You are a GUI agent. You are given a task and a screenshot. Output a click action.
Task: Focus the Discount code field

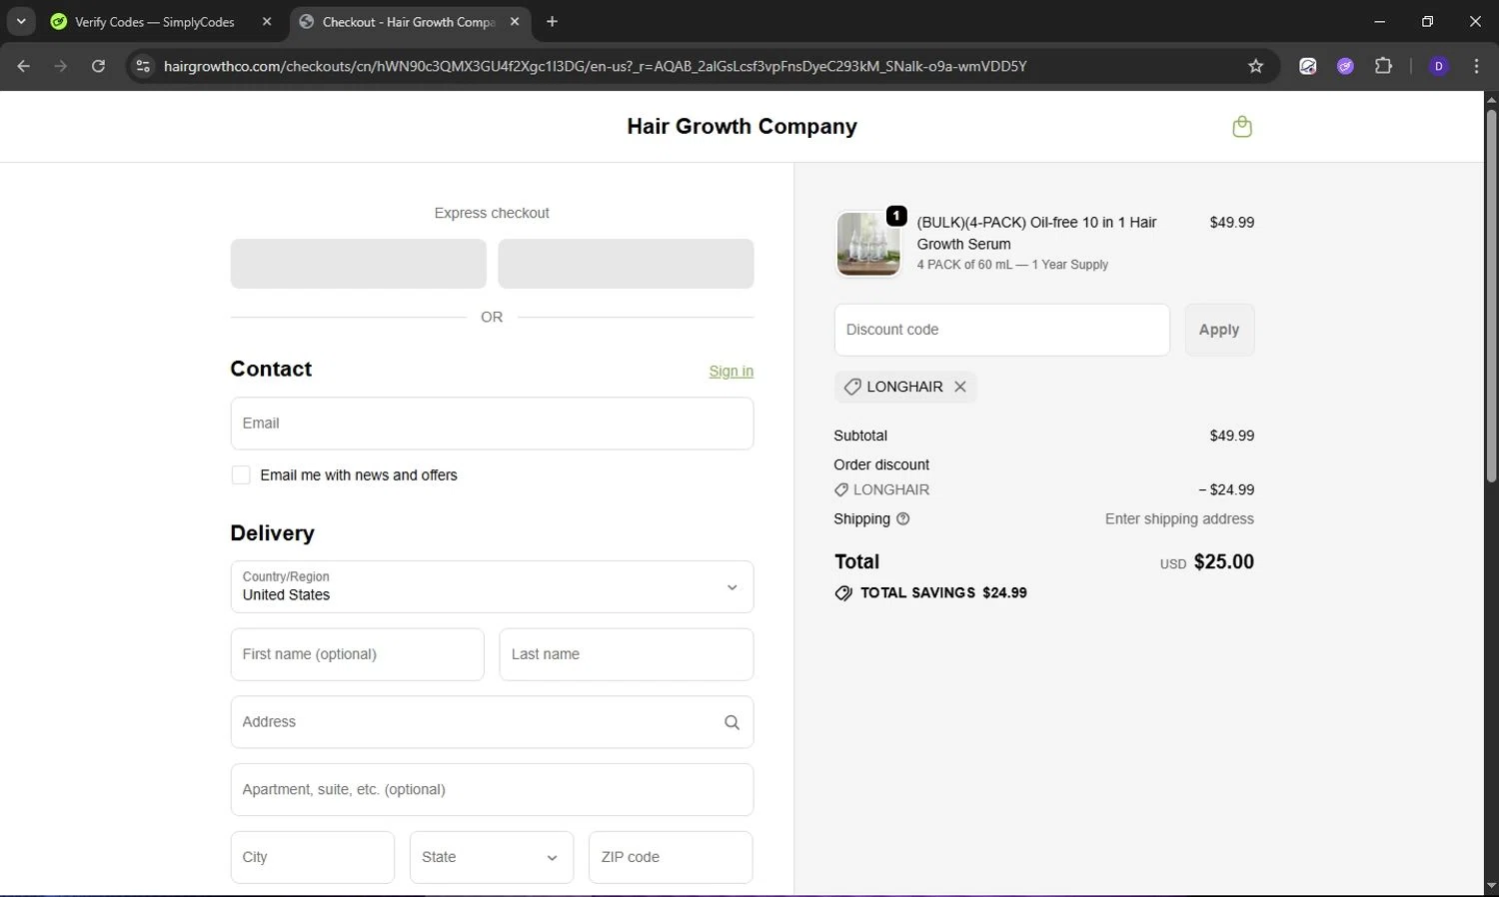(1001, 330)
